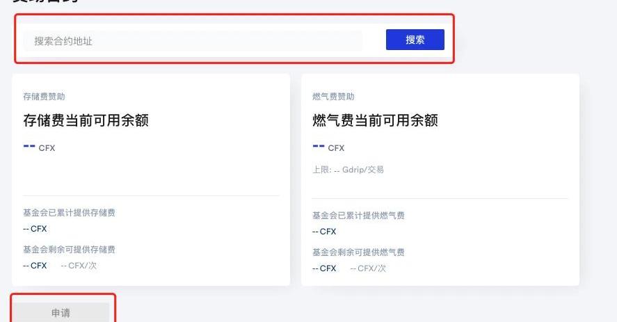The height and width of the screenshot is (322, 617).
Task: Click the 上限 Gdrip/交易 limit text
Action: pyautogui.click(x=348, y=170)
